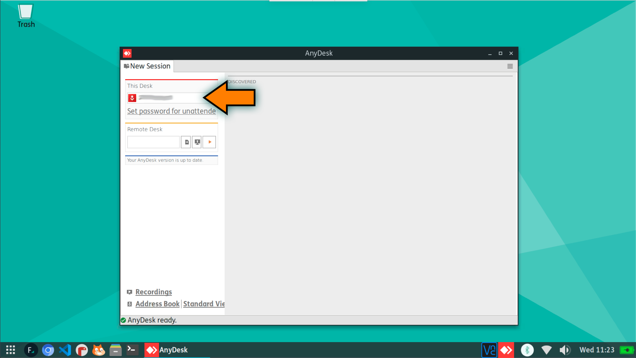Select the New Session tab
The width and height of the screenshot is (636, 358).
click(x=147, y=66)
